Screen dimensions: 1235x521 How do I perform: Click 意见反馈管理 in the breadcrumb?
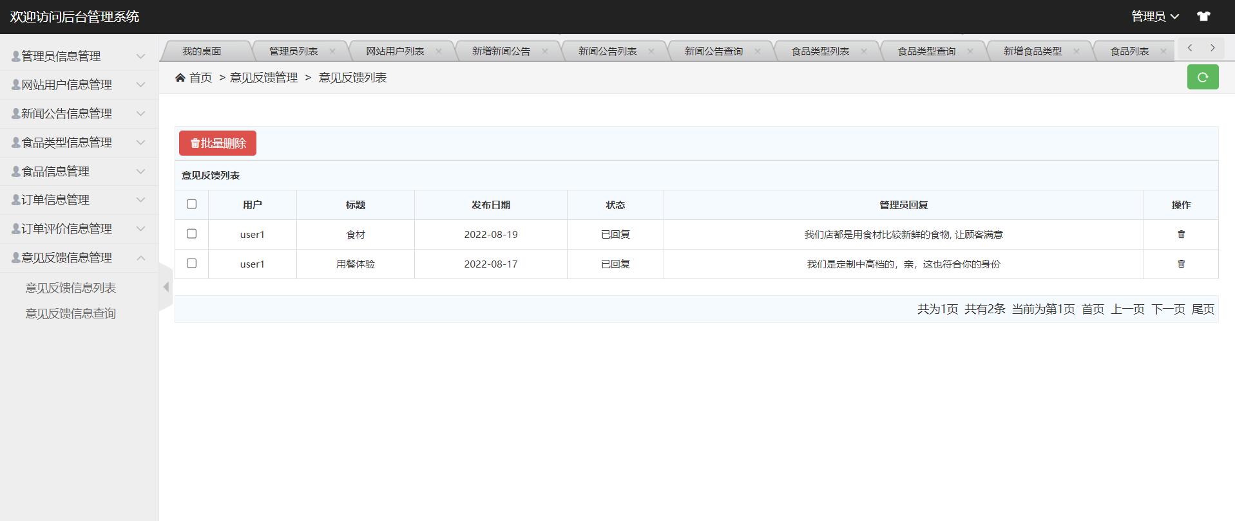coord(264,78)
